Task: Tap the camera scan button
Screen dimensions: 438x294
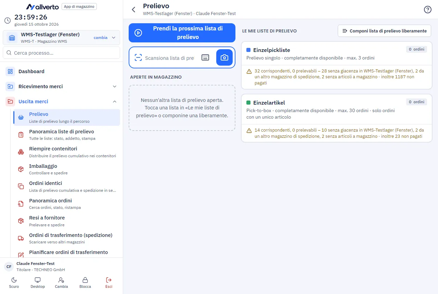Action: [x=224, y=57]
